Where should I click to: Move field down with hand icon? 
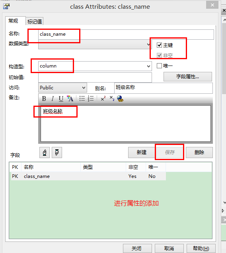[x=57, y=153]
